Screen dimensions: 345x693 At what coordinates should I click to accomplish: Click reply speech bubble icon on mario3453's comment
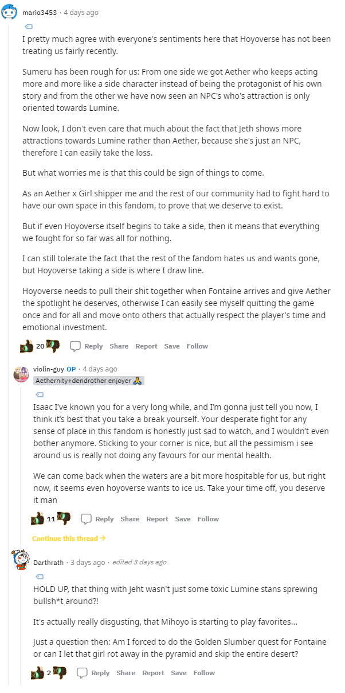(75, 346)
